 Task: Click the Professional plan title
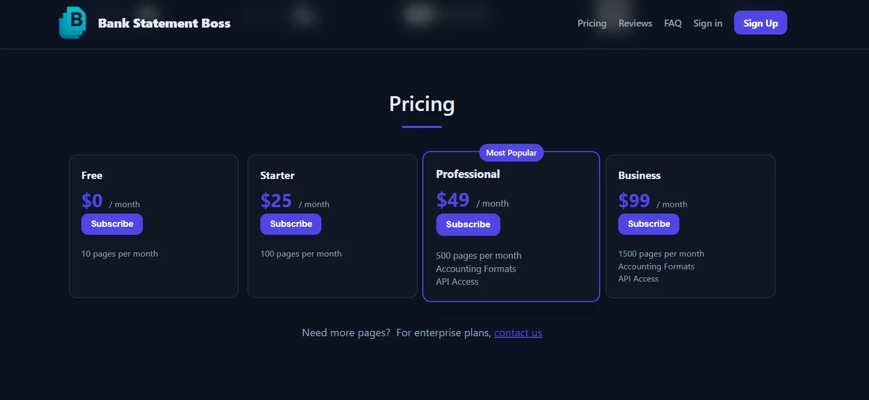[x=468, y=174]
